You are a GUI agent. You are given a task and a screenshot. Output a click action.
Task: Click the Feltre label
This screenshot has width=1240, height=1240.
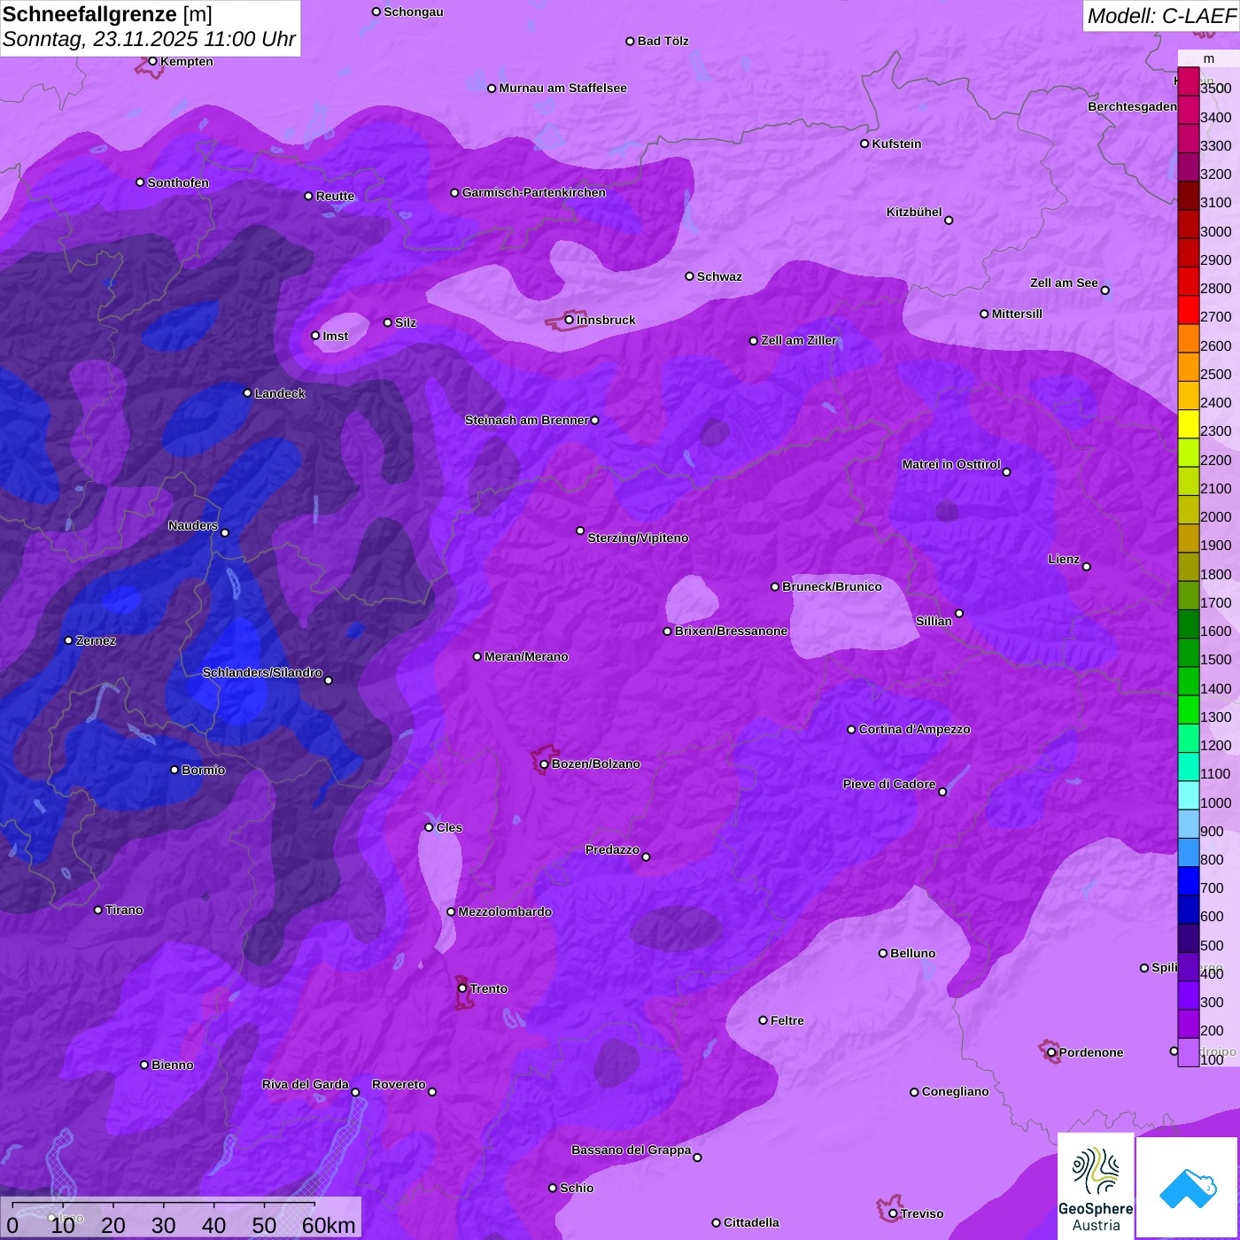[x=787, y=1020]
